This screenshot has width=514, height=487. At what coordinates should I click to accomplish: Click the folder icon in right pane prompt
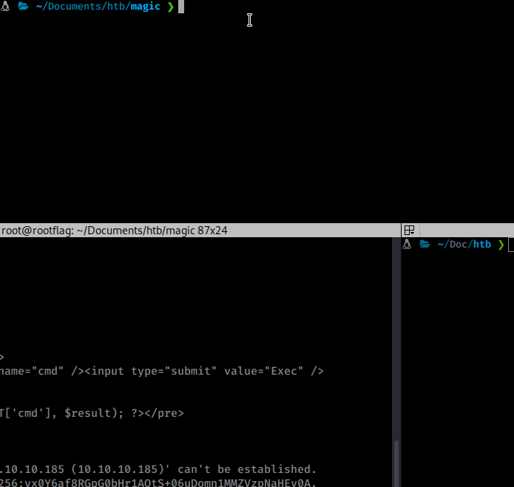(x=425, y=245)
